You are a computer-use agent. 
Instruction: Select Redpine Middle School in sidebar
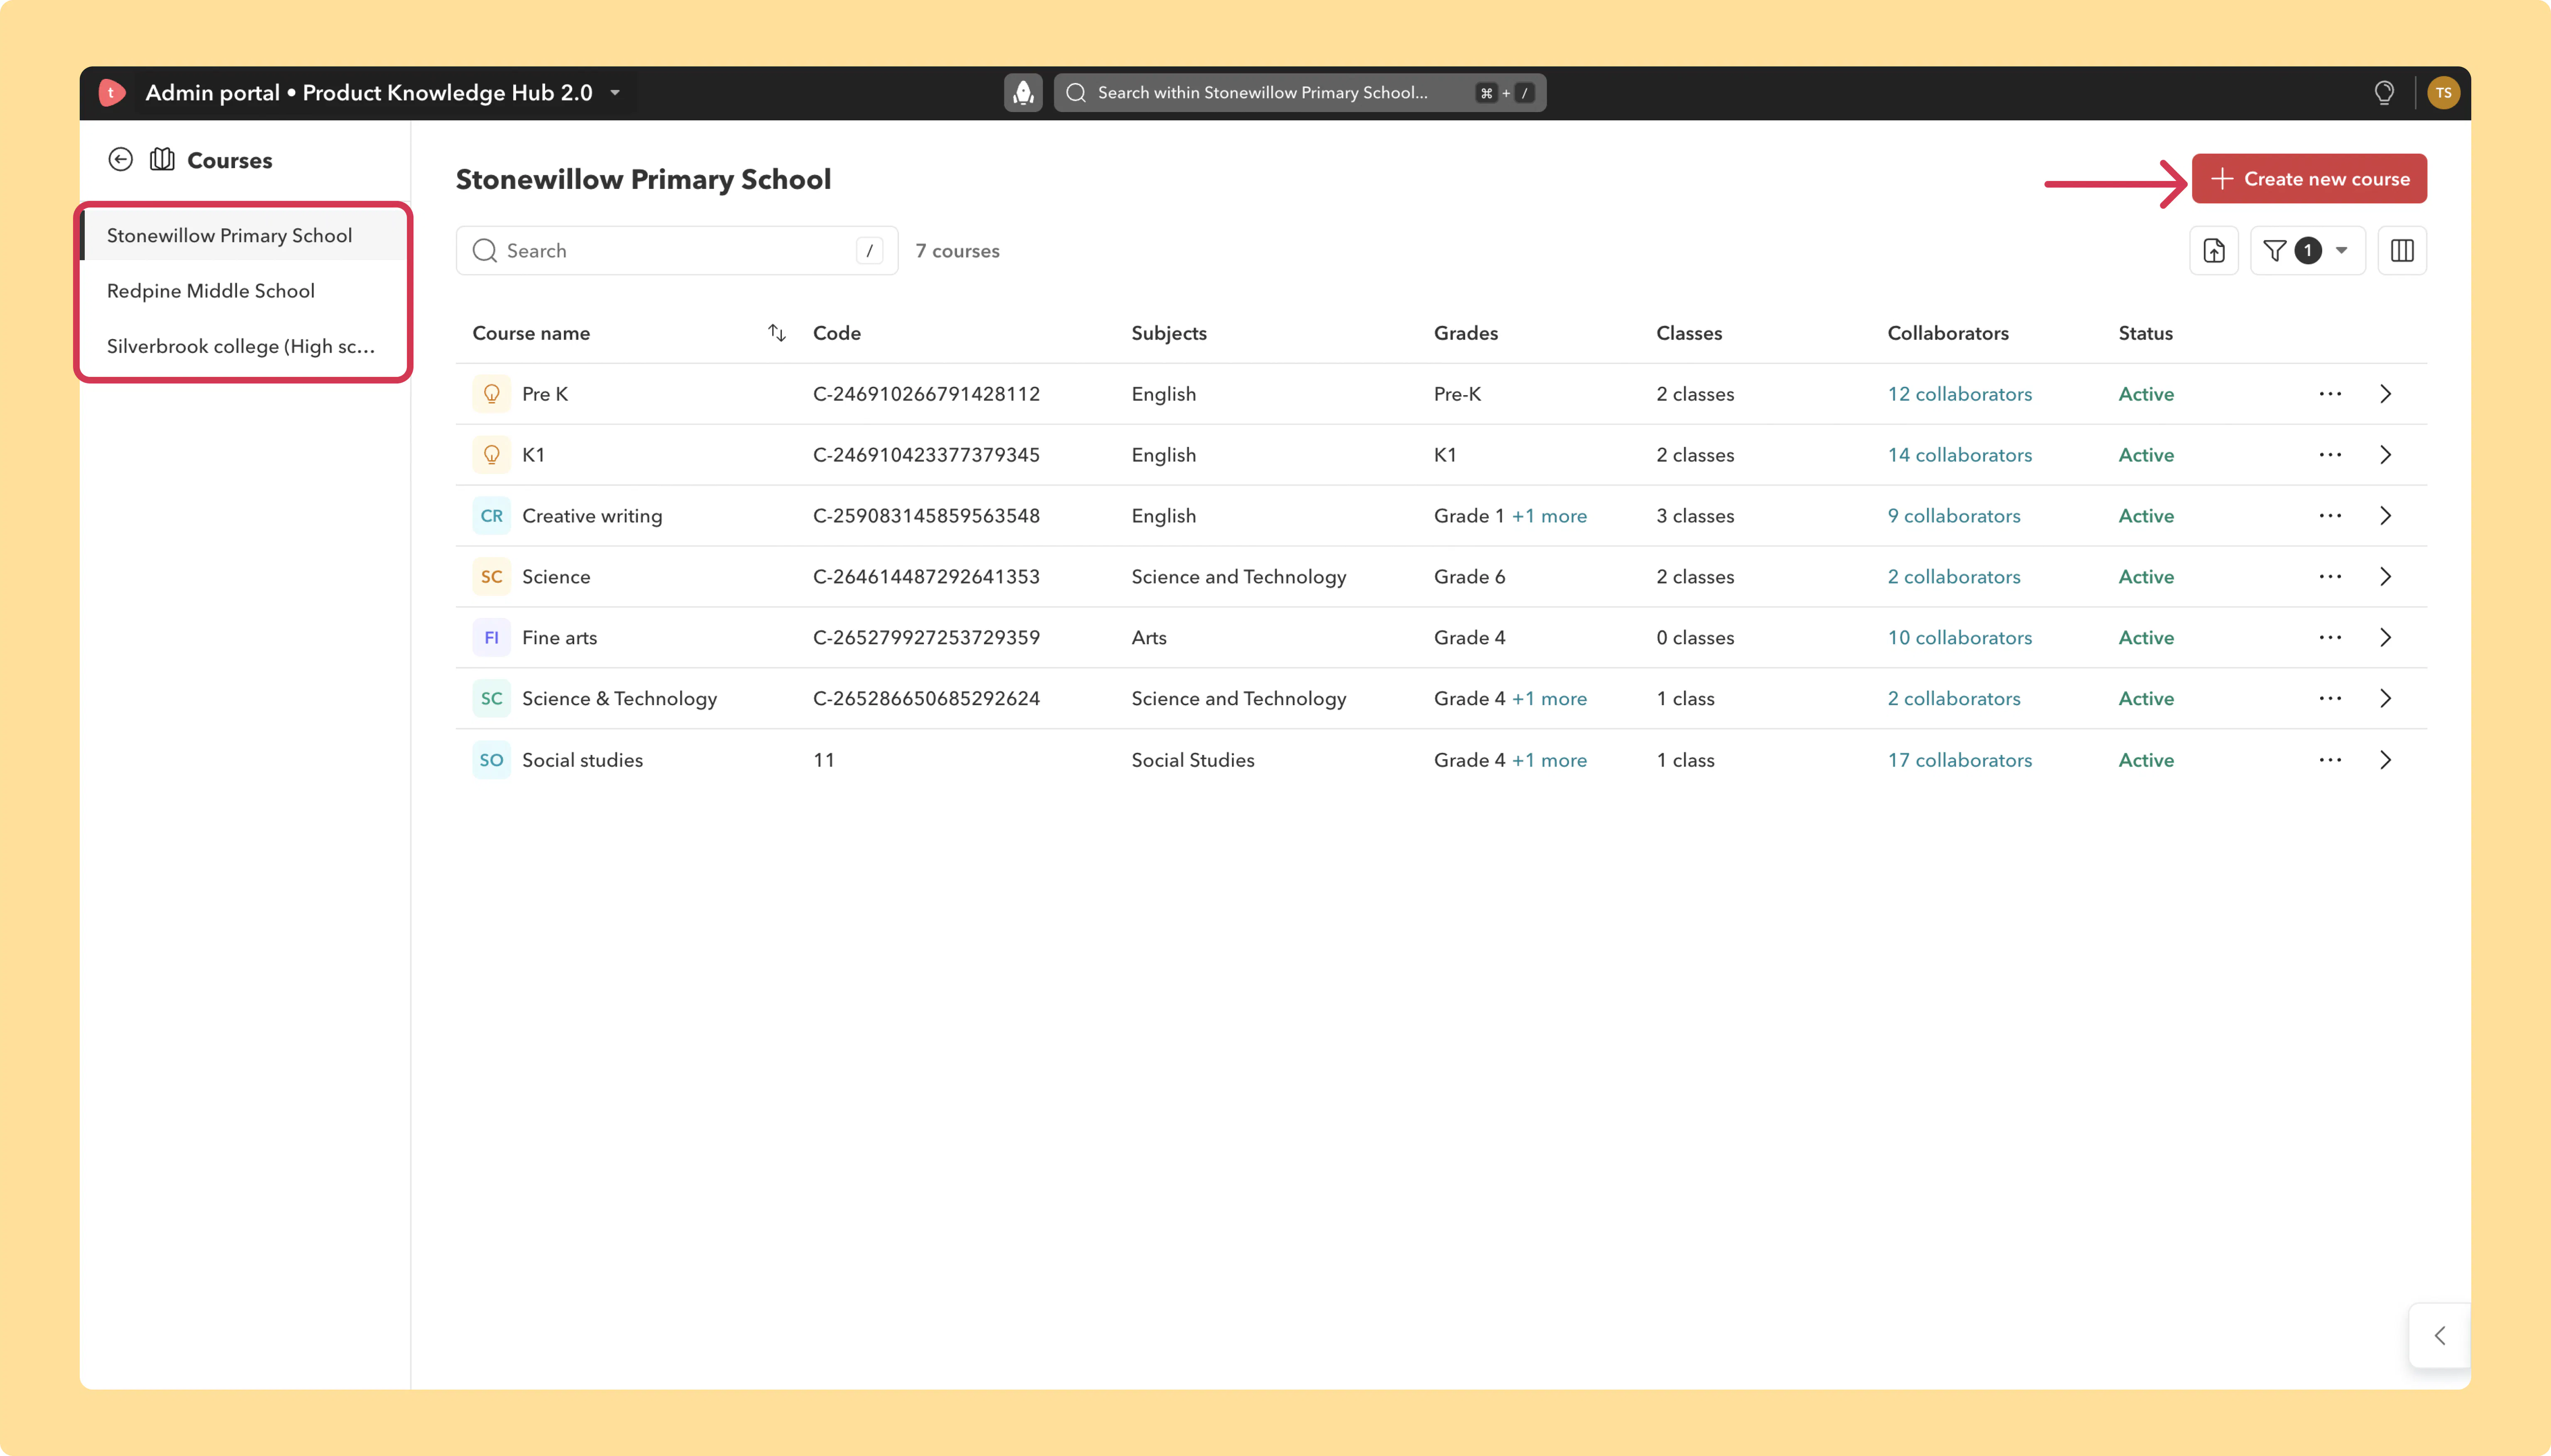[x=244, y=291]
